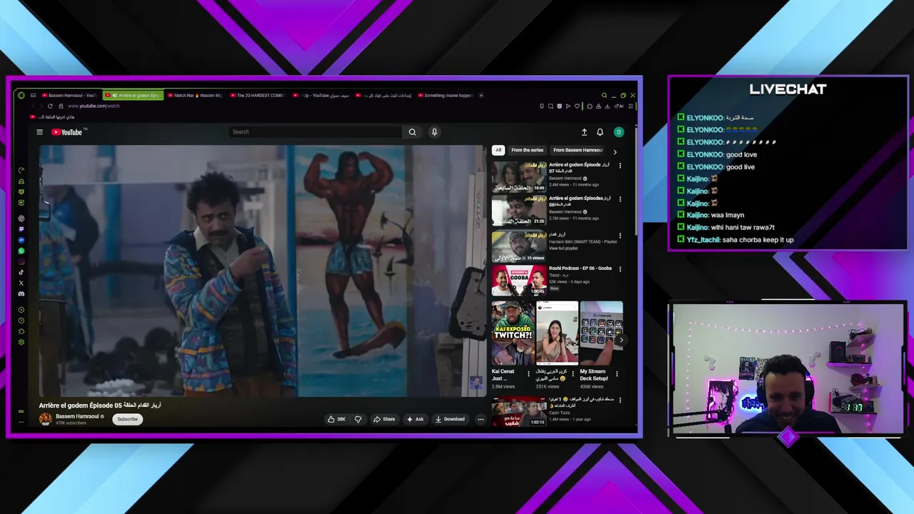
Task: Open WhatsApp in the browser sidebar
Action: [21, 251]
